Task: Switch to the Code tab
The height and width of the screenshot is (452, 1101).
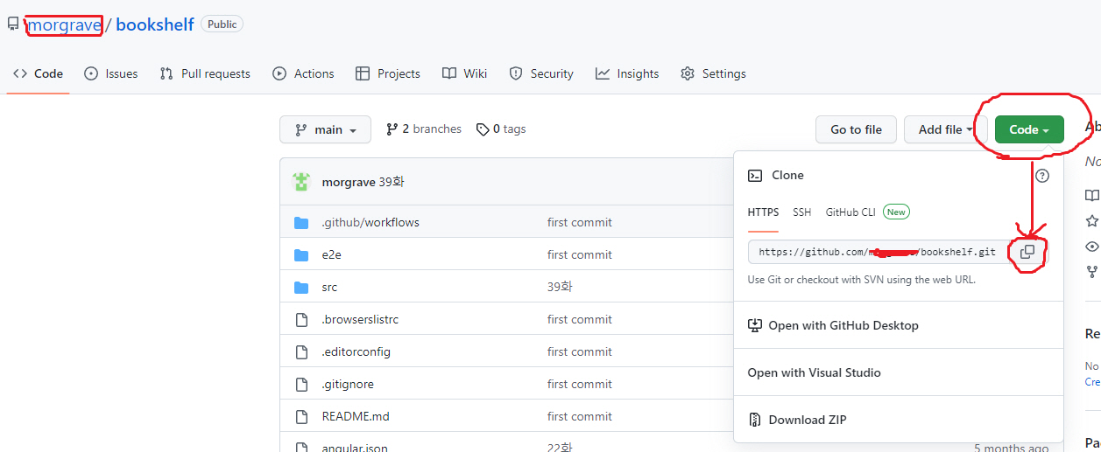Action: point(39,73)
